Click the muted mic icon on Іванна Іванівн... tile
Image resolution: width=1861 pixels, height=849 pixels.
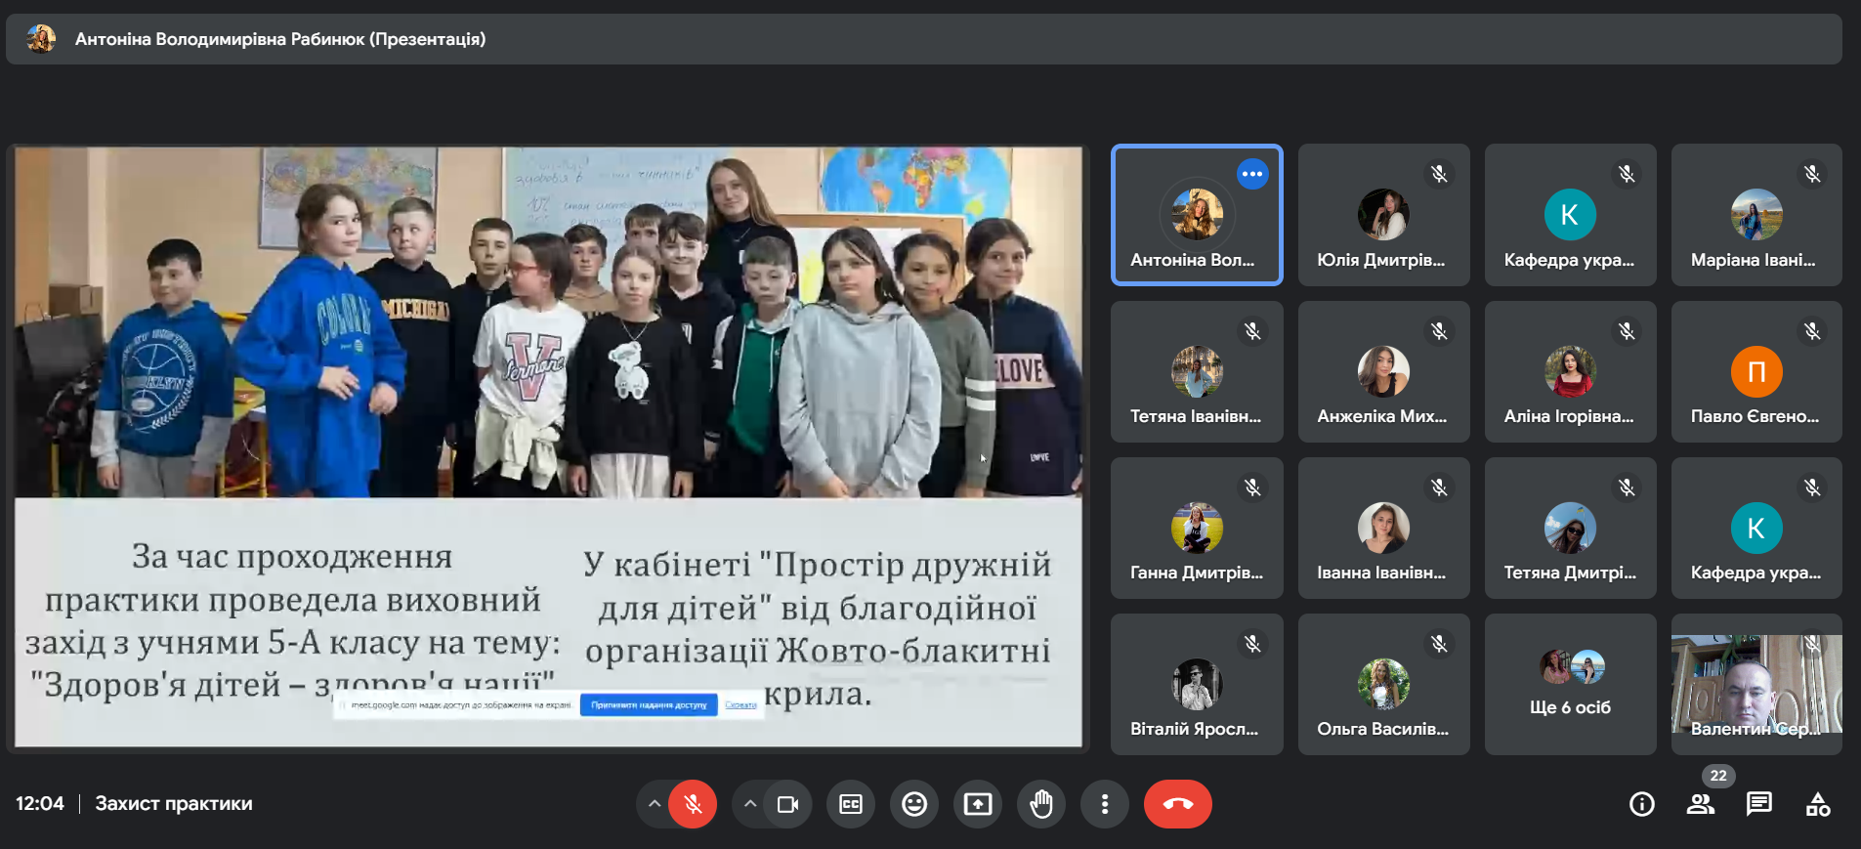(1439, 488)
